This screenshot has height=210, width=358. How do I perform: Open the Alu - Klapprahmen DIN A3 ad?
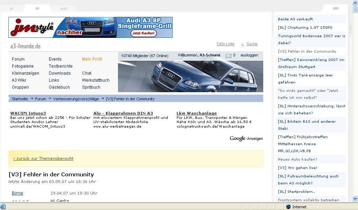pos(123,113)
